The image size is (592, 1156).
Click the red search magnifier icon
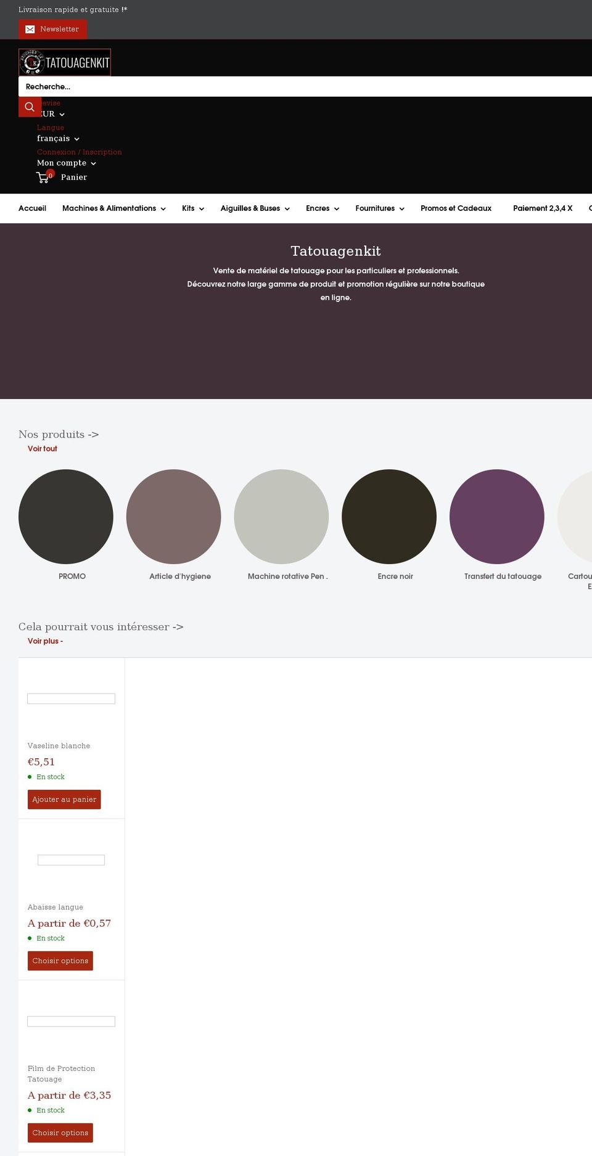click(x=30, y=107)
